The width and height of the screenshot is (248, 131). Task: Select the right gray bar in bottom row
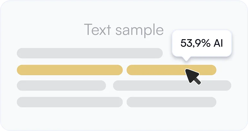coord(171,102)
